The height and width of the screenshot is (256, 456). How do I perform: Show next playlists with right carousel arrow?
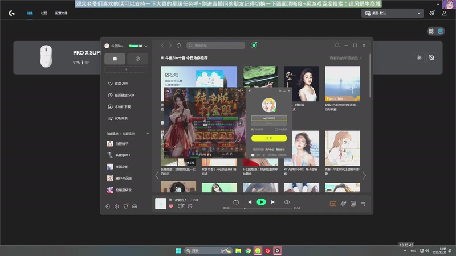click(364, 176)
